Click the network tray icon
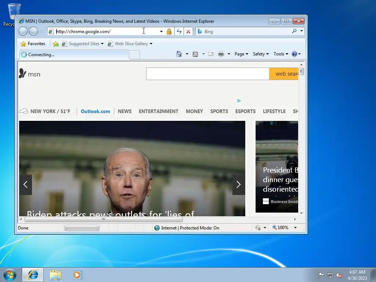The width and height of the screenshot is (376, 282). 330,275
